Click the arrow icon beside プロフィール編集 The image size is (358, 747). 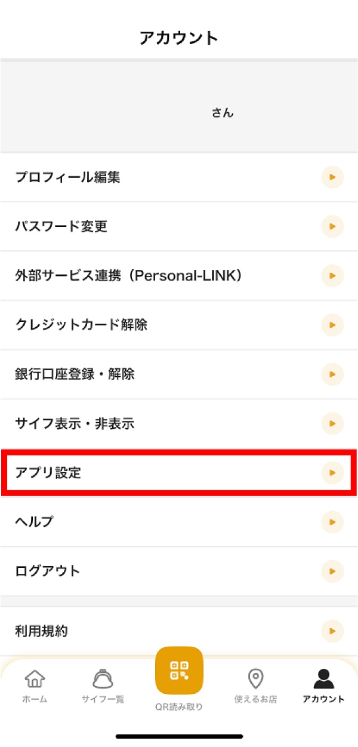coord(332,177)
